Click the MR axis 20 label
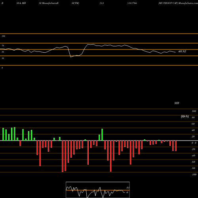 193,137
